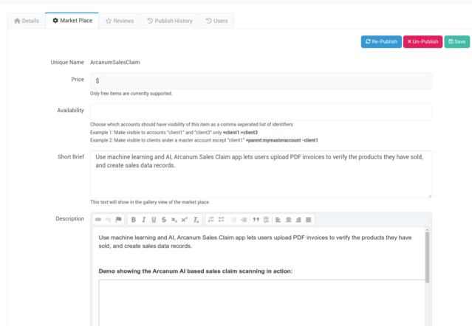Center the description text

pos(288,220)
